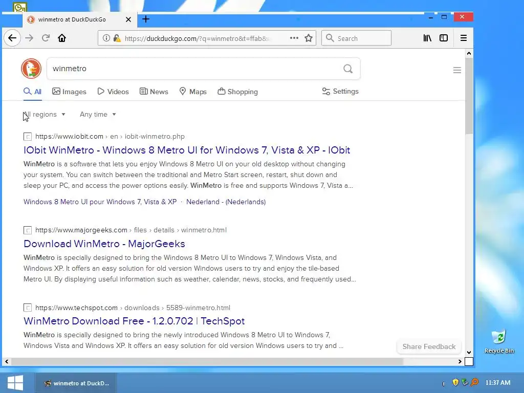The width and height of the screenshot is (524, 393).
Task: Click the DuckDuckGo duck logo
Action: (31, 69)
